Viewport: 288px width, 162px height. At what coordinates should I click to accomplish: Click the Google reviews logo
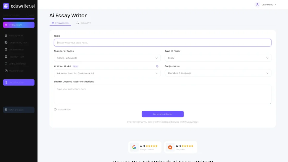(134, 147)
